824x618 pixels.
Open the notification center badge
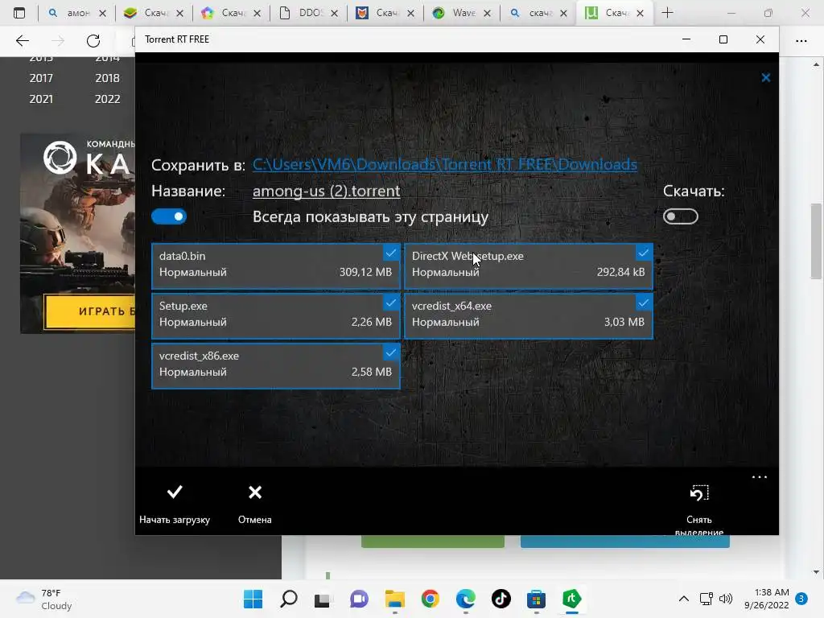[x=801, y=599]
